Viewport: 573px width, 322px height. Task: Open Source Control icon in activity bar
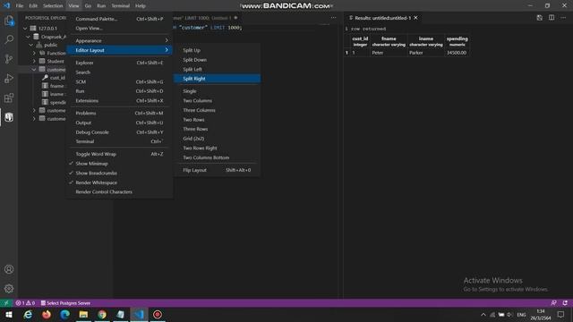pyautogui.click(x=9, y=59)
